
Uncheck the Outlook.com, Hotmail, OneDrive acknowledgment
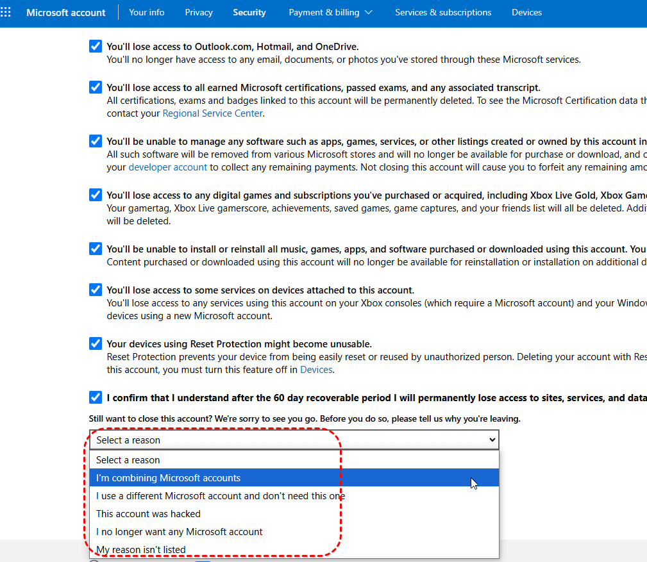pos(96,46)
